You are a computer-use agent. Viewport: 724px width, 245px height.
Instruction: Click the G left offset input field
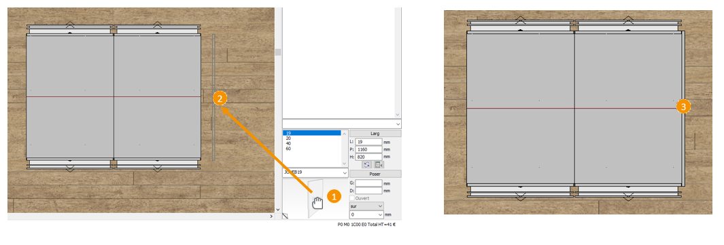[x=368, y=183]
